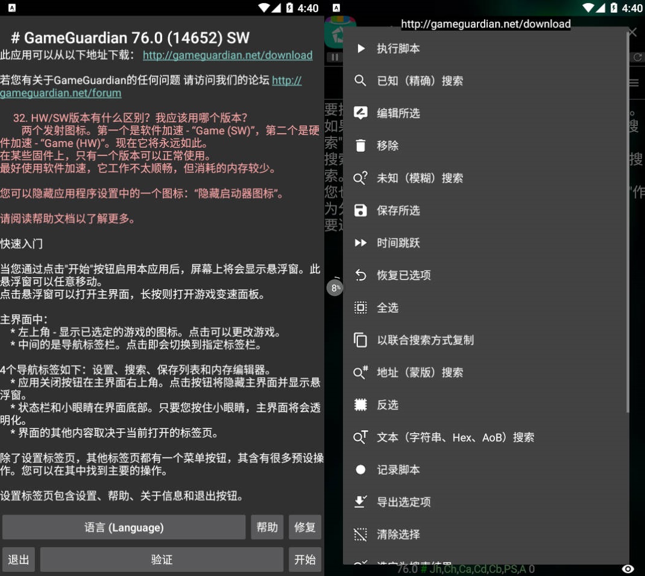Click the floppy disk icon for 保存所选
The height and width of the screenshot is (576, 645).
360,210
